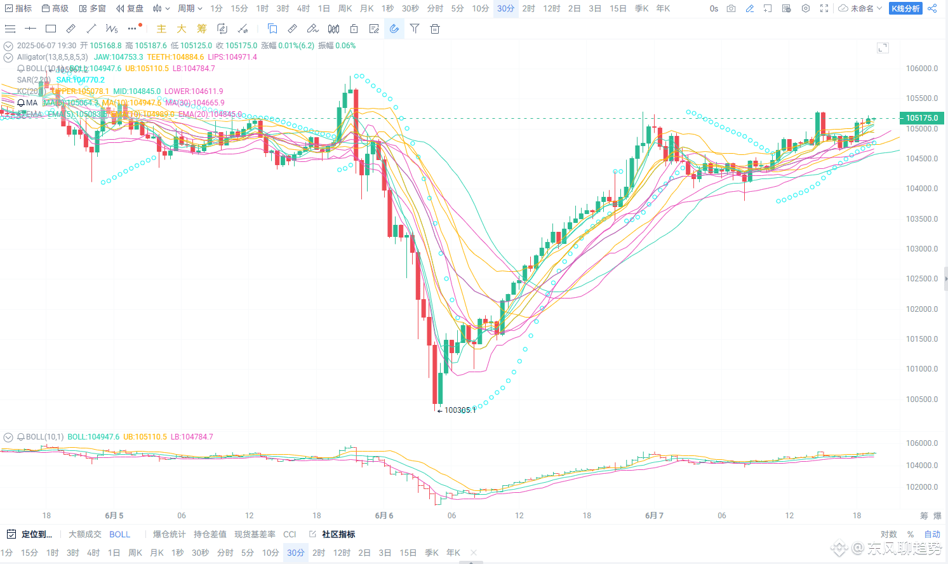The image size is (948, 564).
Task: Open the note edit icon
Action: [x=374, y=29]
